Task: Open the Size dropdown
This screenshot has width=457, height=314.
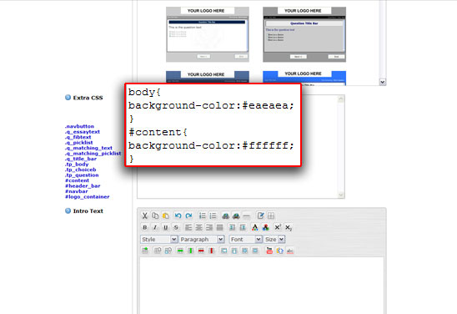Action: (x=274, y=240)
